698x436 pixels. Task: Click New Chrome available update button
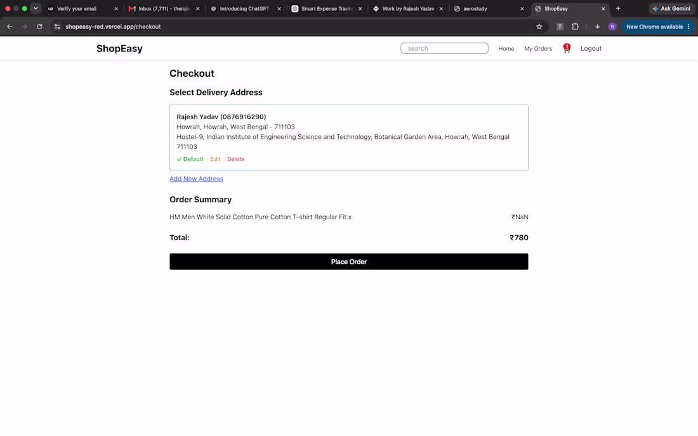657,27
